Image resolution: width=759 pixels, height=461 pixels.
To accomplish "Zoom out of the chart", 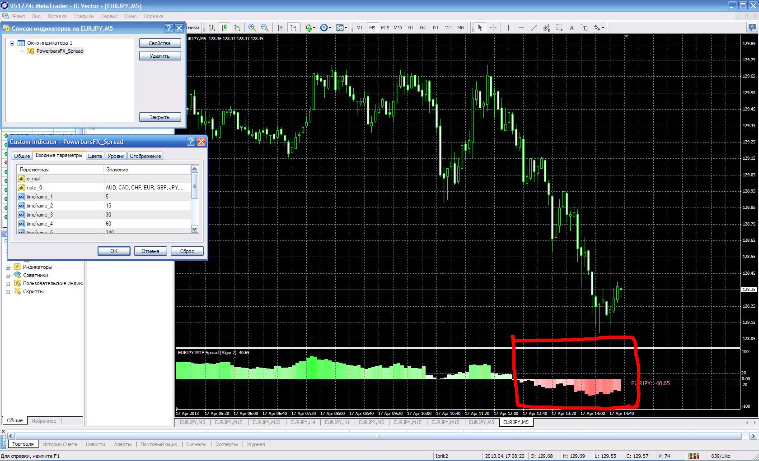I will click(265, 28).
